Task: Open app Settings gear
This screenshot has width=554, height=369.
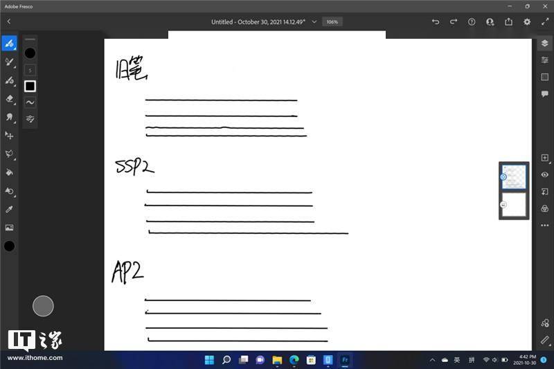Action: (527, 22)
